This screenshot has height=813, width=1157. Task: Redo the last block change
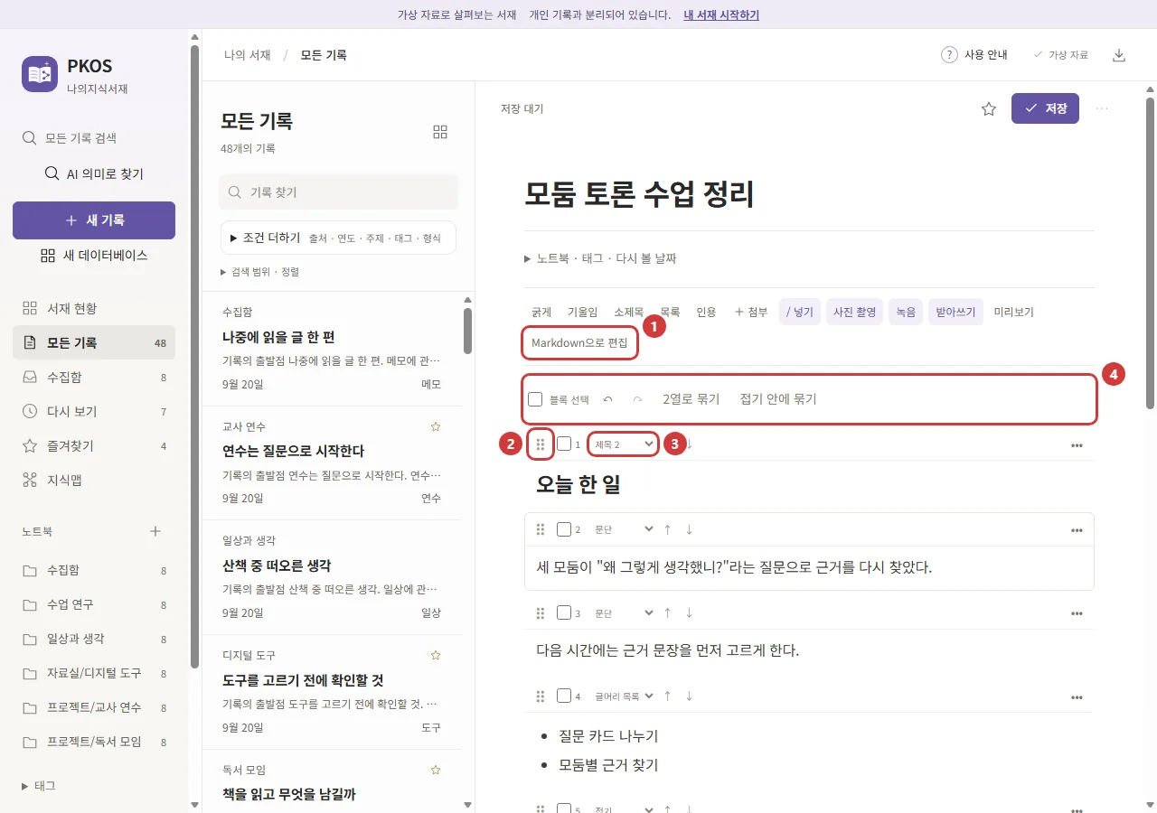pyautogui.click(x=637, y=399)
